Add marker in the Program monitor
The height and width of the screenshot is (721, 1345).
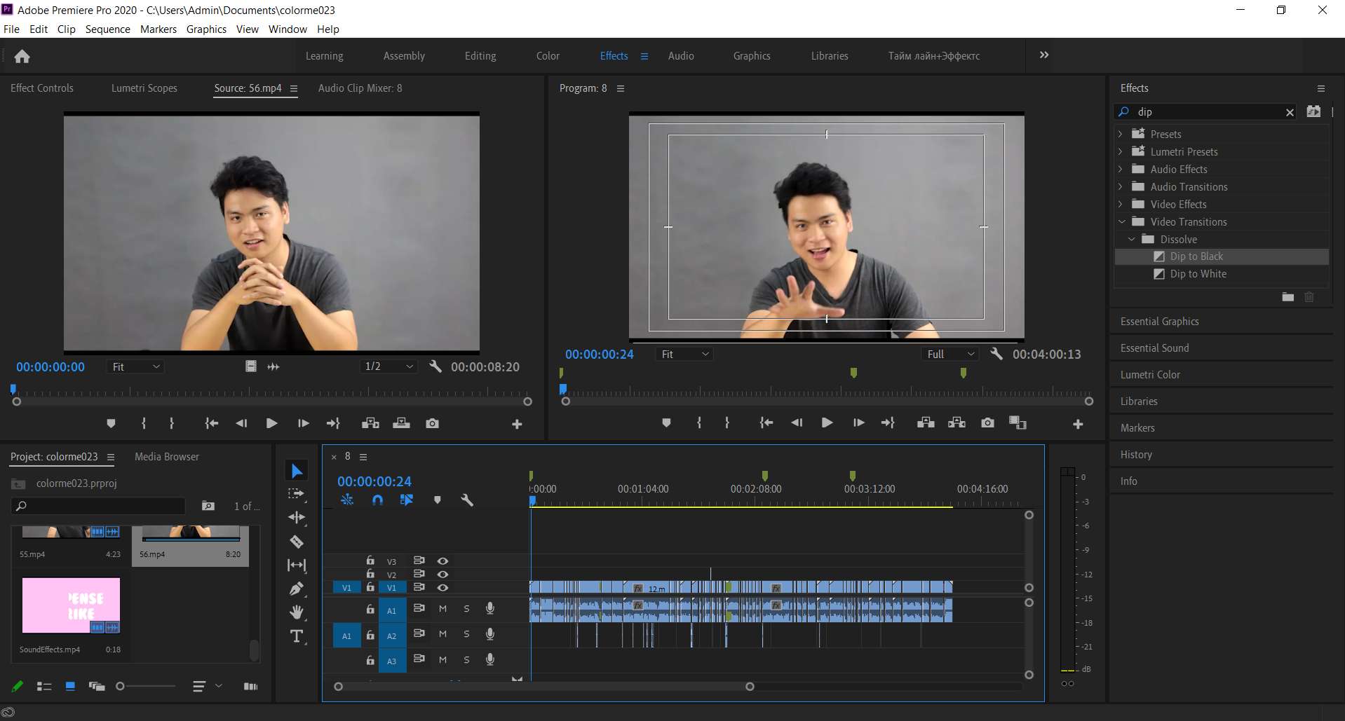[x=666, y=423]
